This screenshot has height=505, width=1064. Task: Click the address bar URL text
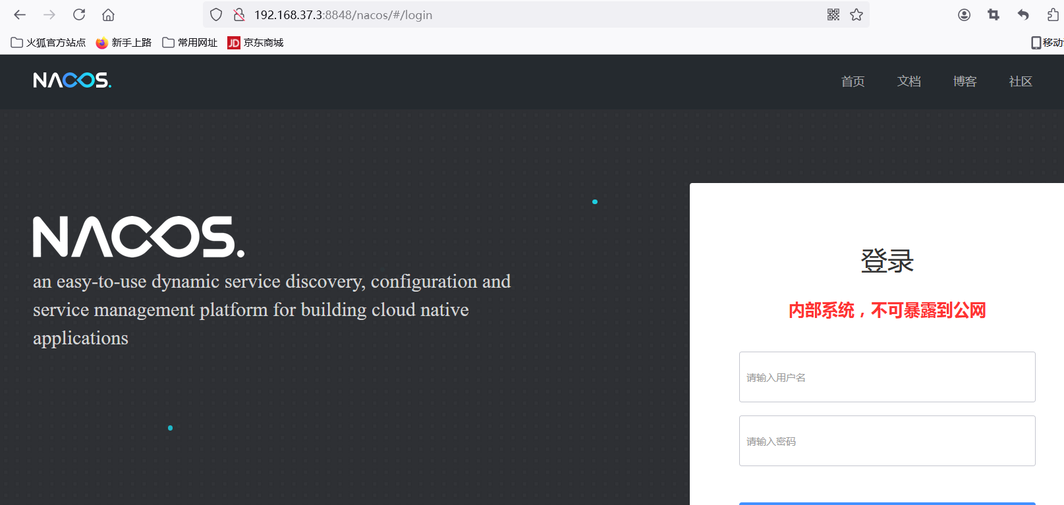point(343,15)
